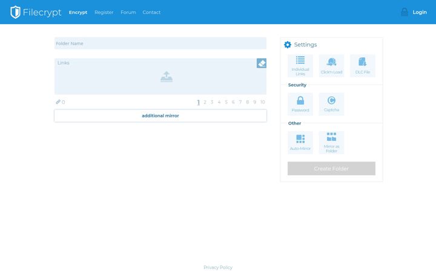436x272 pixels.
Task: Click the eraser icon to clear links
Action: 262,63
